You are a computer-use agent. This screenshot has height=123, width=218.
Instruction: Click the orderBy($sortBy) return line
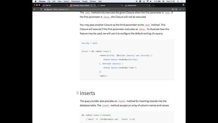click(x=121, y=59)
